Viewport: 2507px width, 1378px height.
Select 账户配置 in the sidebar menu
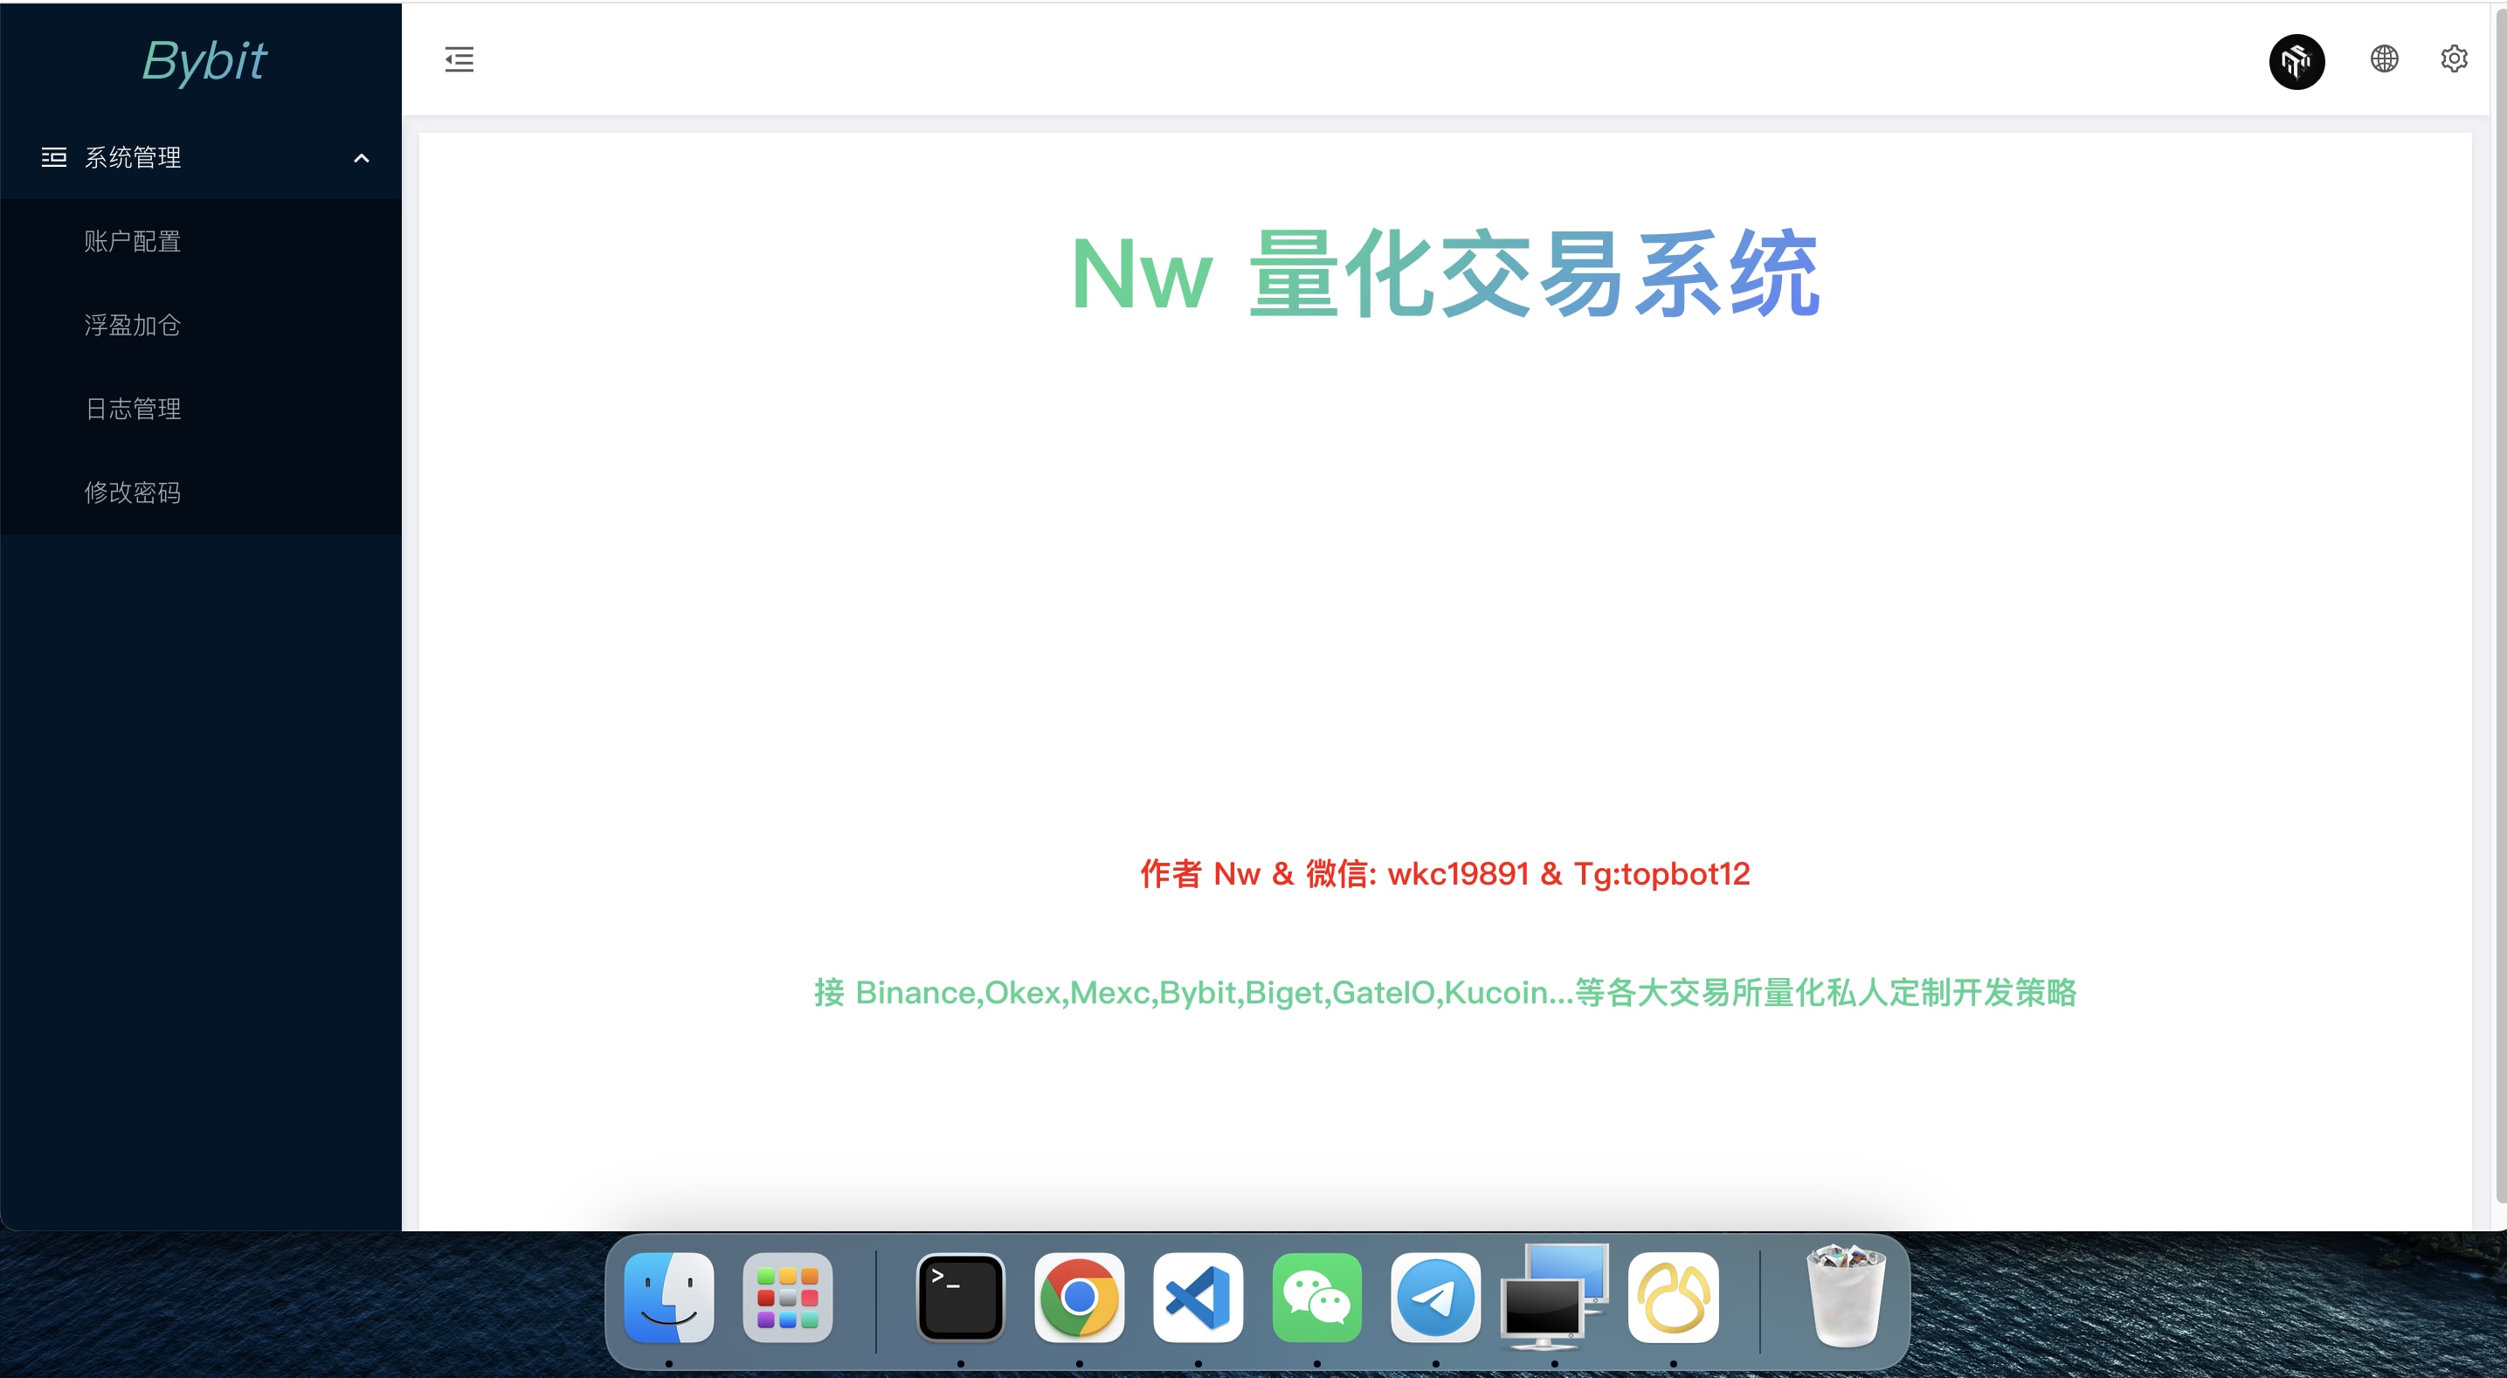coord(133,240)
